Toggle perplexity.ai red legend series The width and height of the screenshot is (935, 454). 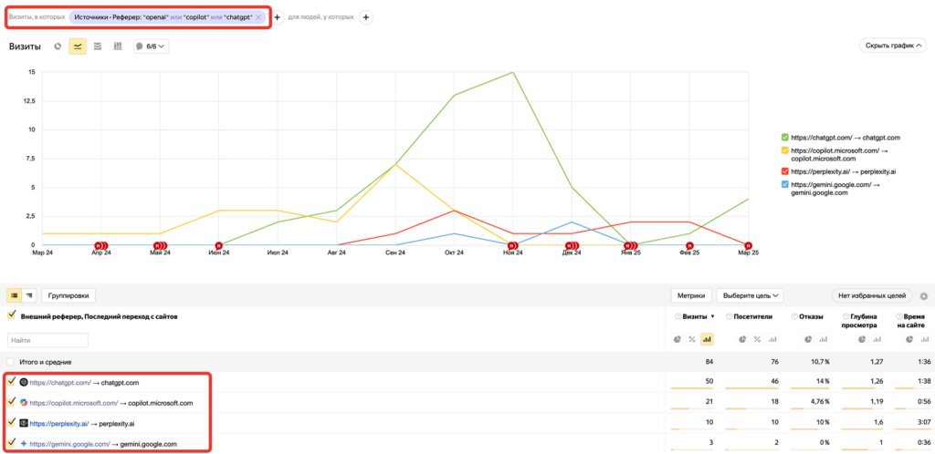click(x=784, y=172)
